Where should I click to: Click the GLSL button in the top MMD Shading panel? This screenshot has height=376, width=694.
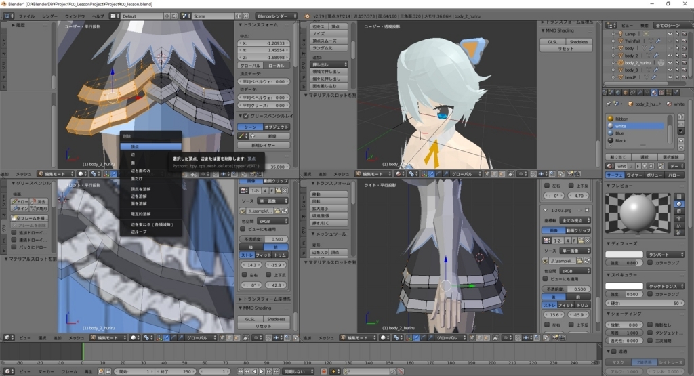tap(552, 41)
